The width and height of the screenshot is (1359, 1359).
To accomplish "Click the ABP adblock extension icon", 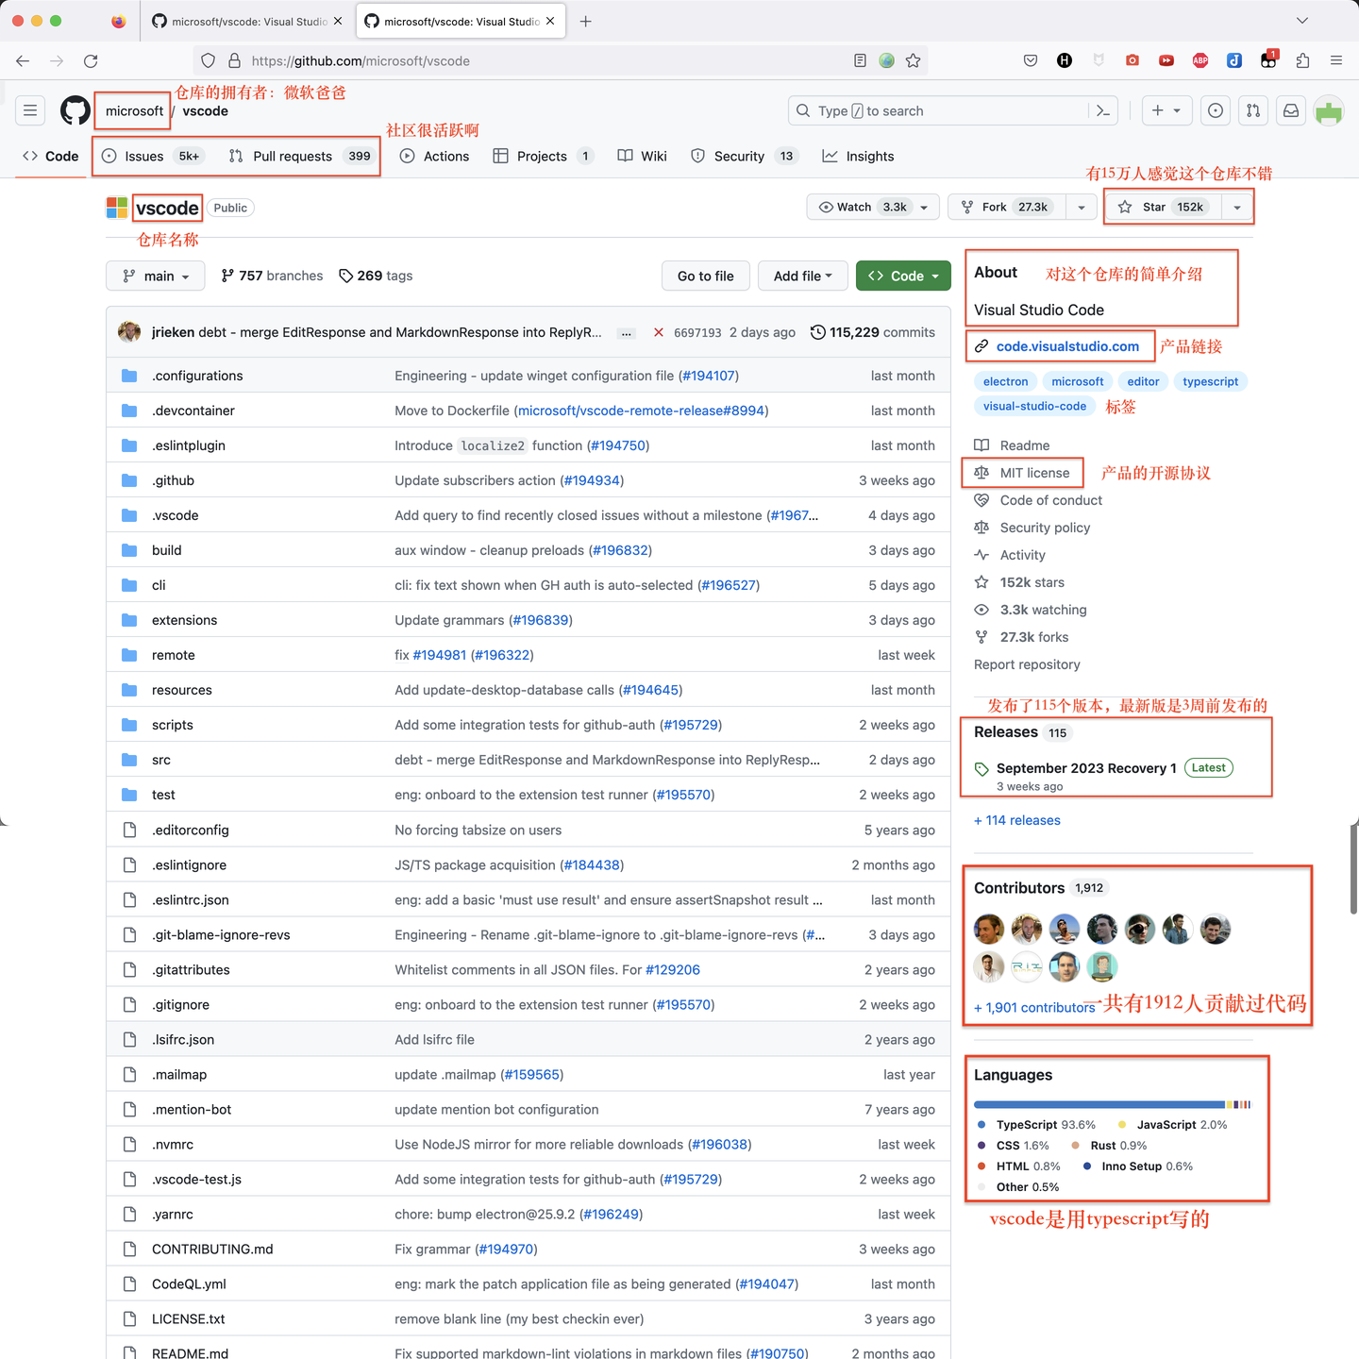I will (1200, 60).
